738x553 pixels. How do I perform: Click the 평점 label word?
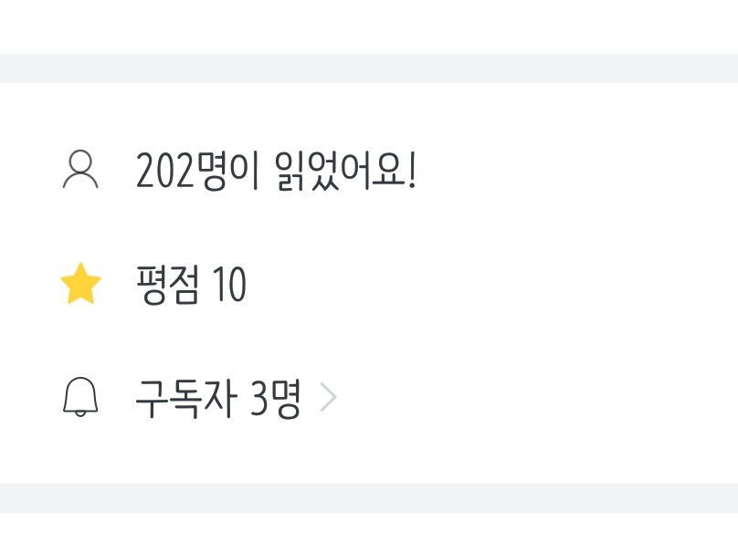pos(168,286)
